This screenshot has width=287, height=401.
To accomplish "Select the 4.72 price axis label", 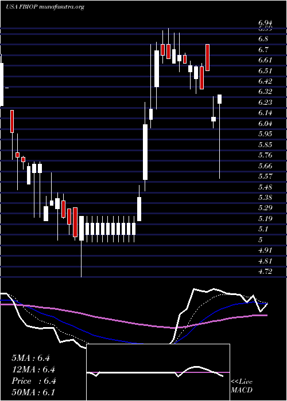I will pyautogui.click(x=265, y=272).
